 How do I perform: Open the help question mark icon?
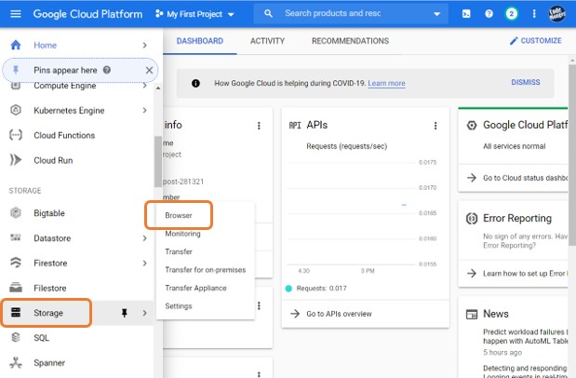(x=489, y=14)
